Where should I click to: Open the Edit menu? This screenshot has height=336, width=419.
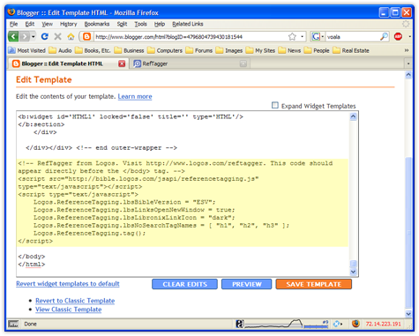[30, 24]
